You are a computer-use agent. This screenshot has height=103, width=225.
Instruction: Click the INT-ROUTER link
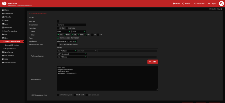point(213,9)
